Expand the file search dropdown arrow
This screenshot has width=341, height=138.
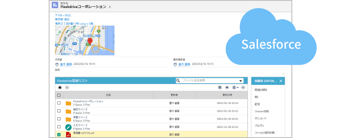[240, 81]
